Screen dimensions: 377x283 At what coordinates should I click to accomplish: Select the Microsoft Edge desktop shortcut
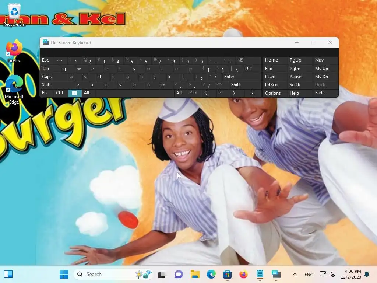14,90
